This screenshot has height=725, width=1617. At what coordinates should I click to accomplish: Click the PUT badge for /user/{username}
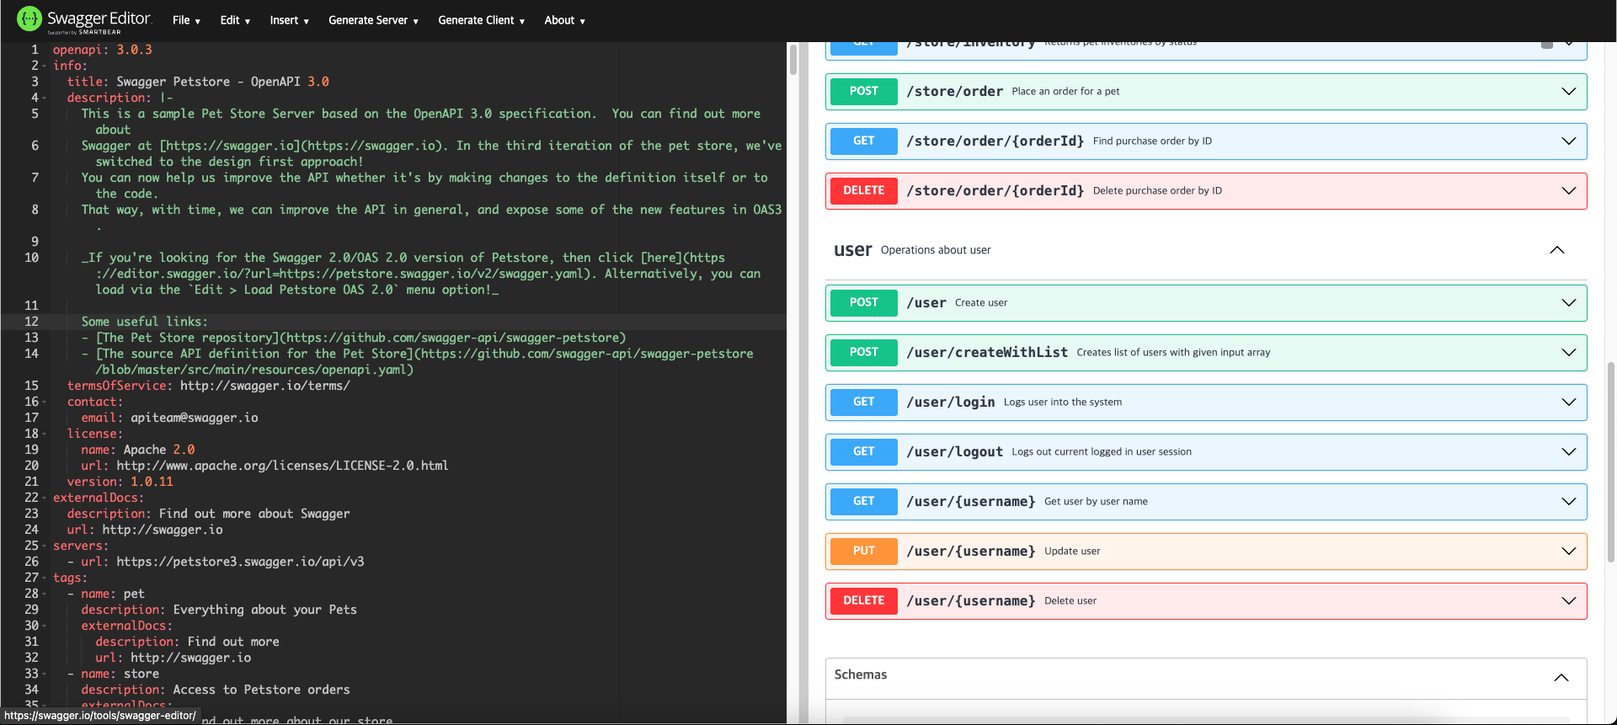863,552
